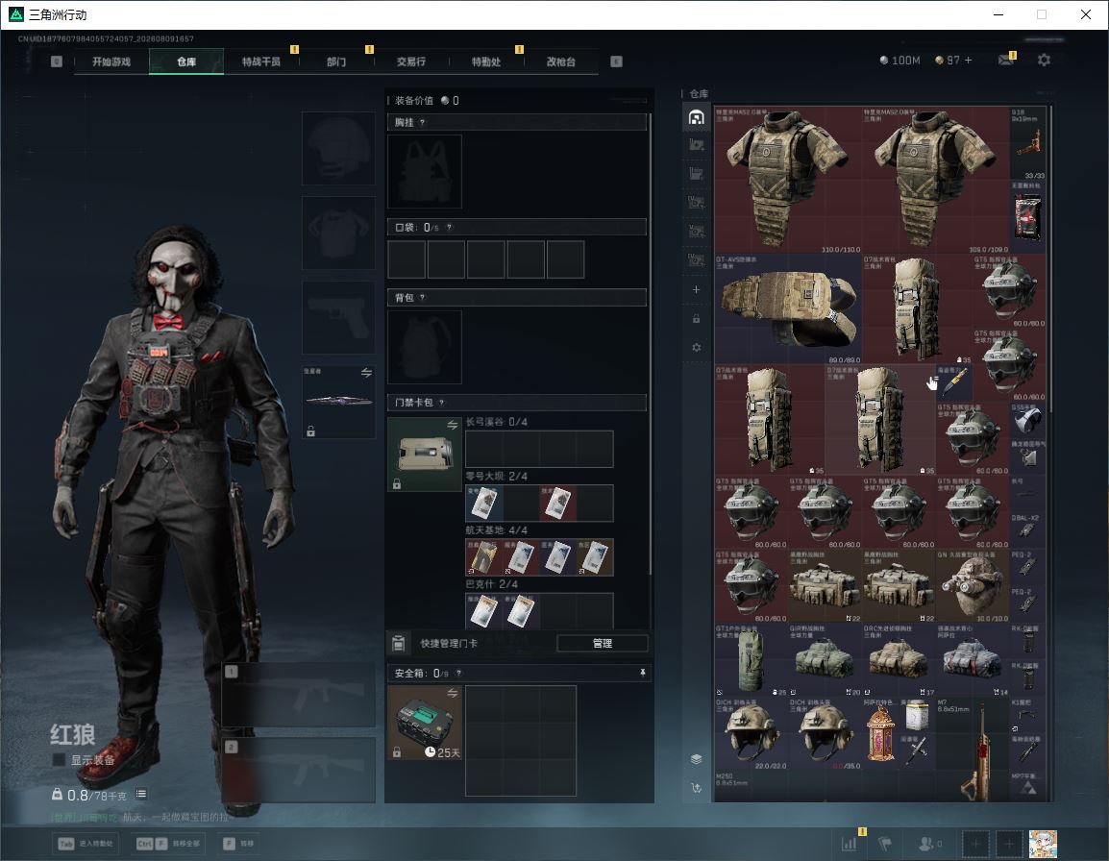Select the GN night vision helmet 10.0/10.0
Image resolution: width=1109 pixels, height=861 pixels.
[973, 586]
